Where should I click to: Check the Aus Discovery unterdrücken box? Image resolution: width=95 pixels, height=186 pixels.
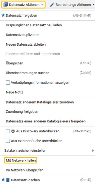[8, 131]
